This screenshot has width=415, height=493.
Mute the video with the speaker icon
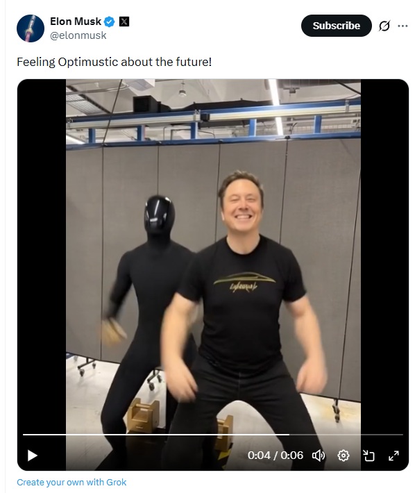click(x=319, y=456)
